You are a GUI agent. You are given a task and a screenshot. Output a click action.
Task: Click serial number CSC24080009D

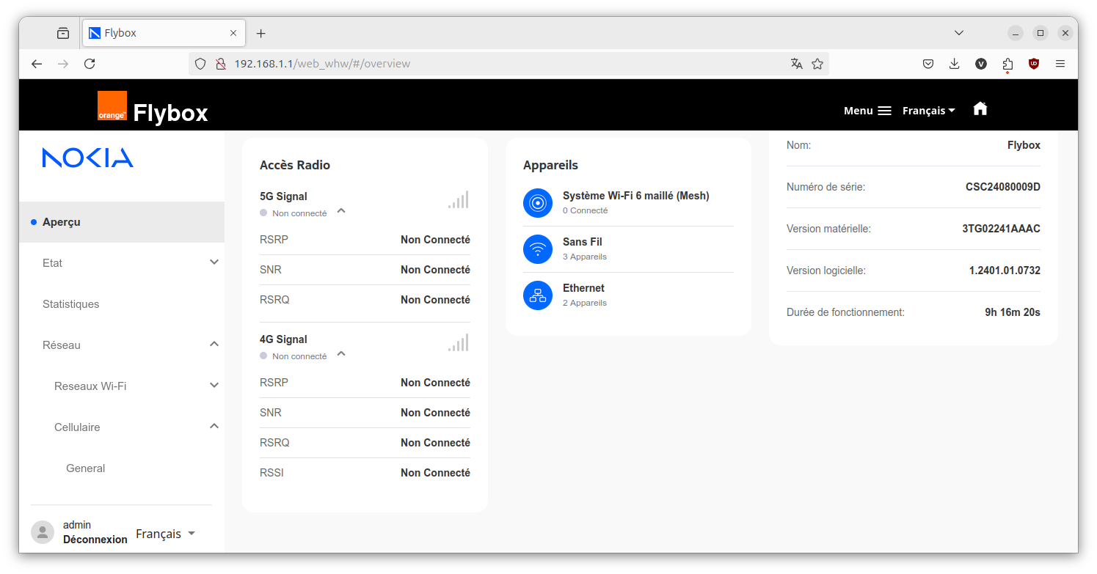pos(1003,187)
